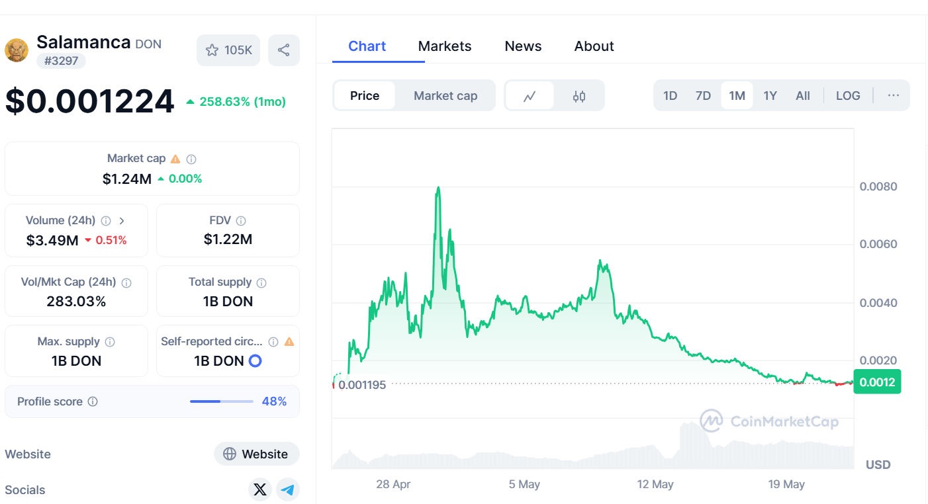The height and width of the screenshot is (504, 928).
Task: Set chart range to 1Y
Action: coord(770,96)
